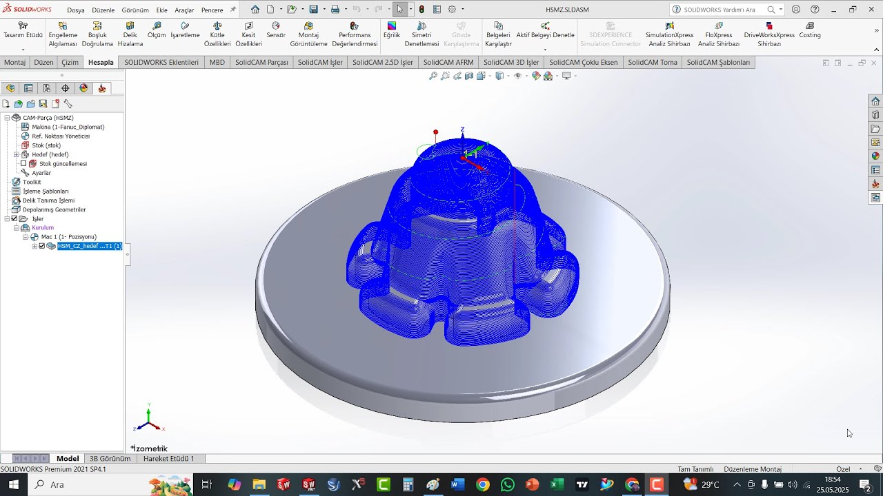The width and height of the screenshot is (883, 496).
Task: Collapse the İşler node
Action: point(7,218)
